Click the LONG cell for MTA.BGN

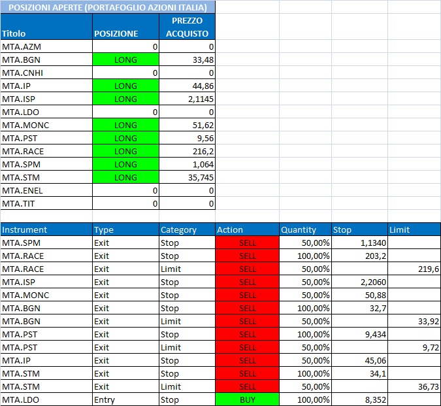(125, 59)
